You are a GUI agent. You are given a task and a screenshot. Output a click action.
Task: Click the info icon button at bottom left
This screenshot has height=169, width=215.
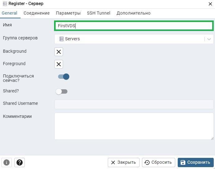pos(7,162)
